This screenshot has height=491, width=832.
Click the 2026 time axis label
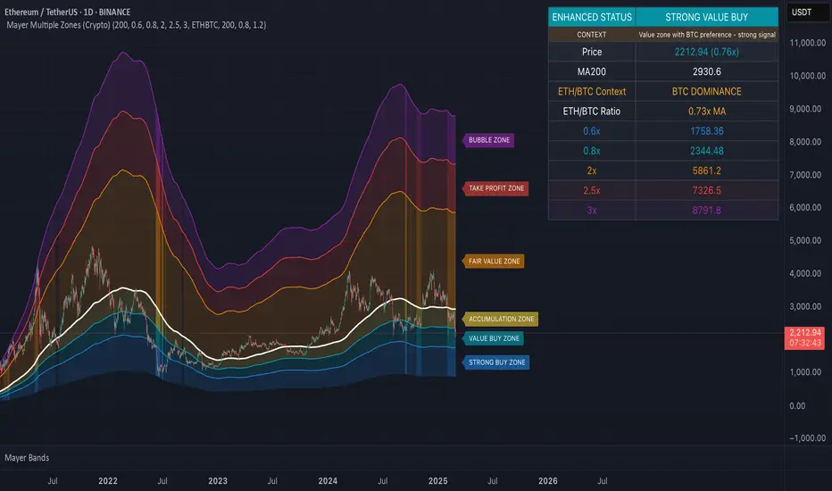547,481
